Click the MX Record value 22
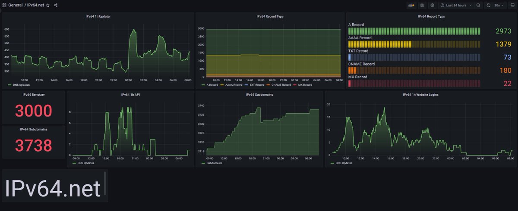This screenshot has width=518, height=211. 507,83
